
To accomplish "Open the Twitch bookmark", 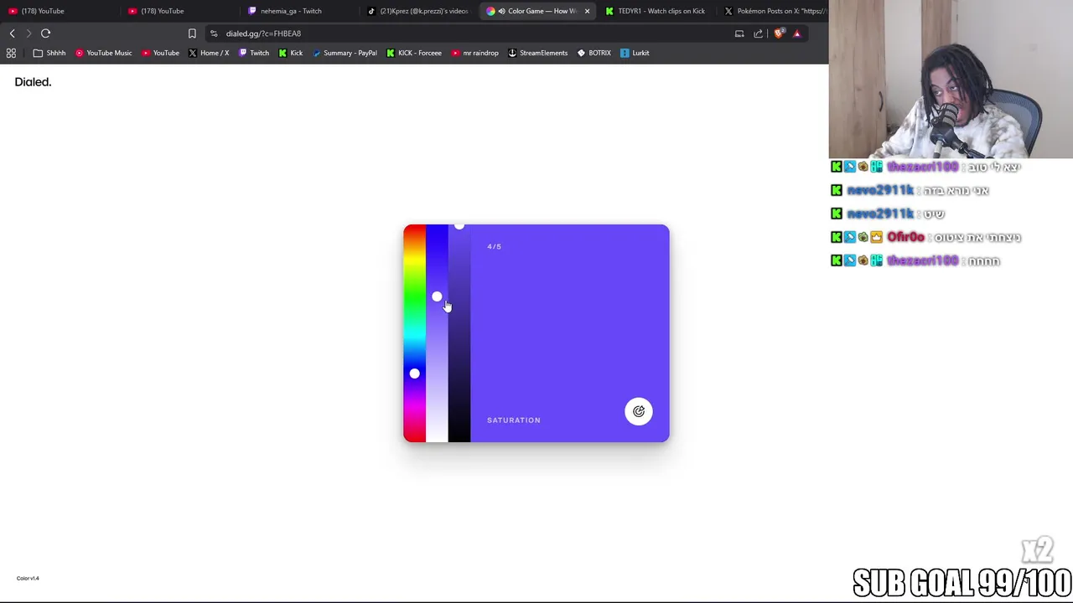I will point(254,53).
